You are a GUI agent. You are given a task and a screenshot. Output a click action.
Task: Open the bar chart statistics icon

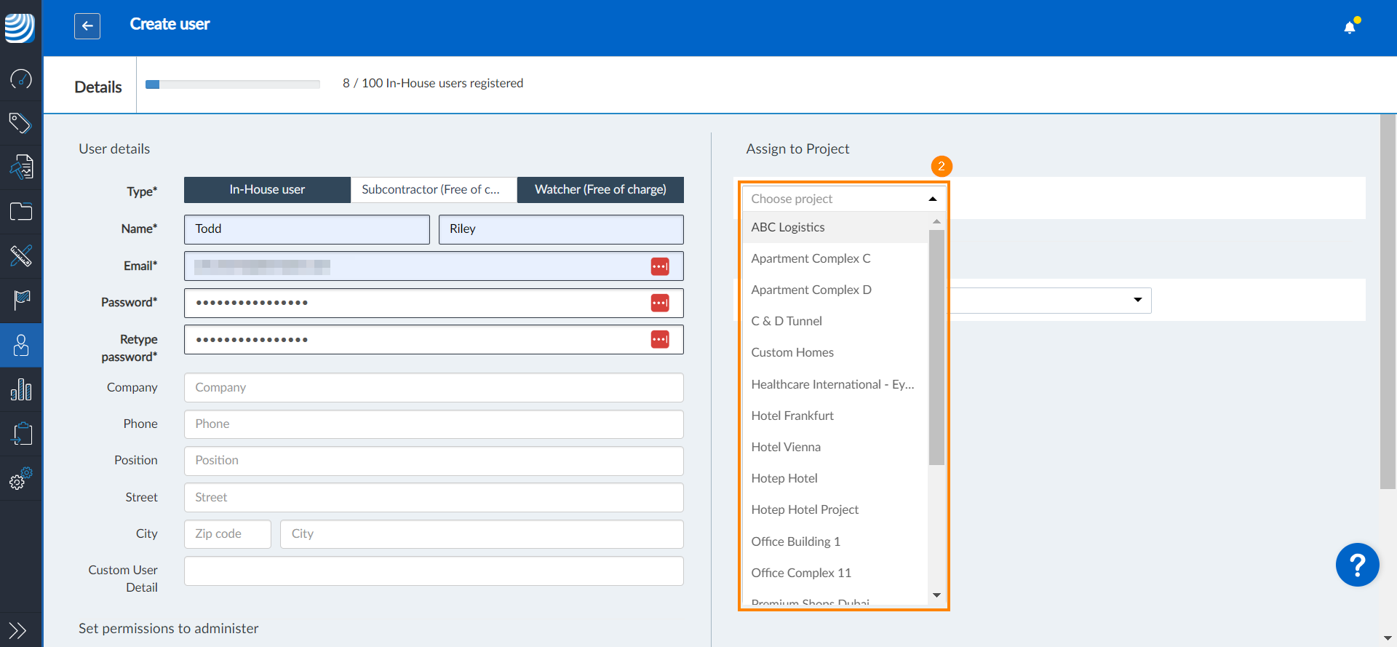[21, 389]
